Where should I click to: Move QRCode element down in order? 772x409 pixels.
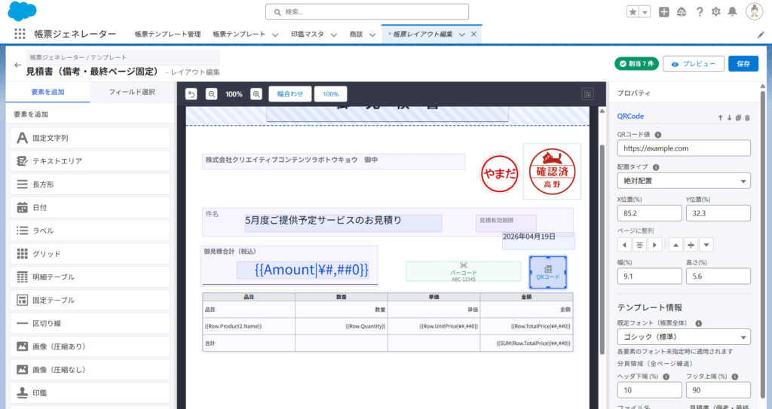click(729, 118)
